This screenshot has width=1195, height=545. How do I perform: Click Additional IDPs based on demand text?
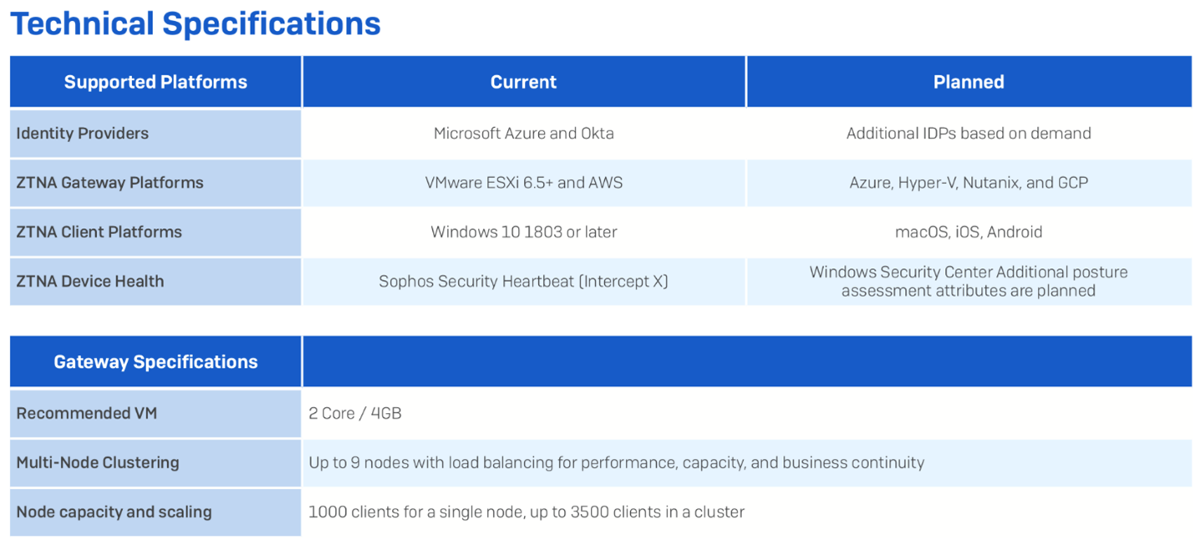pyautogui.click(x=969, y=133)
